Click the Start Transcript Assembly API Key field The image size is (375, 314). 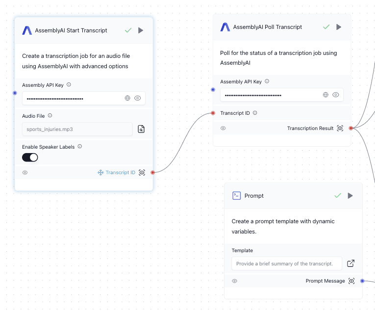click(84, 98)
